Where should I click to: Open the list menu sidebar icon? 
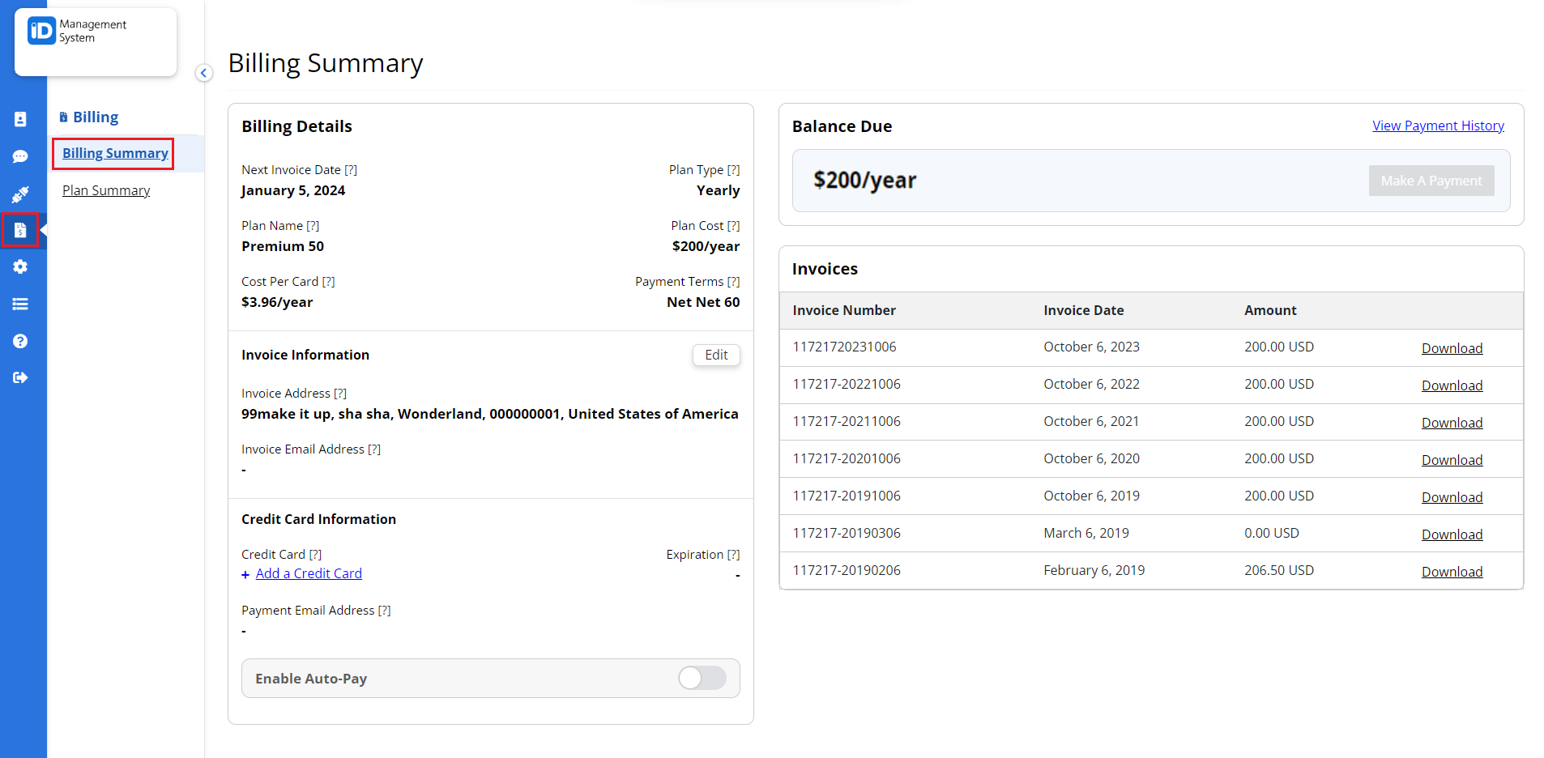coord(20,304)
